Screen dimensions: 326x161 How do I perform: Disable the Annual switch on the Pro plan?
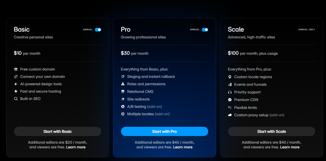click(205, 30)
